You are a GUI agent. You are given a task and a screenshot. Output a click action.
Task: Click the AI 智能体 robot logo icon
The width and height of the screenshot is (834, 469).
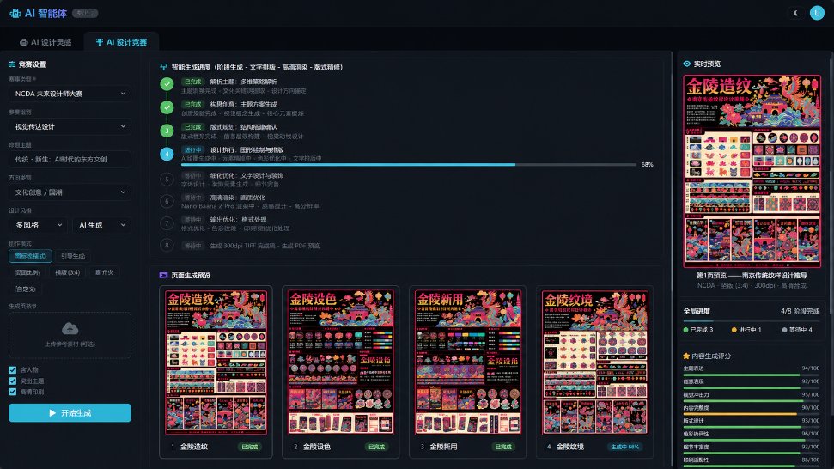tap(15, 13)
